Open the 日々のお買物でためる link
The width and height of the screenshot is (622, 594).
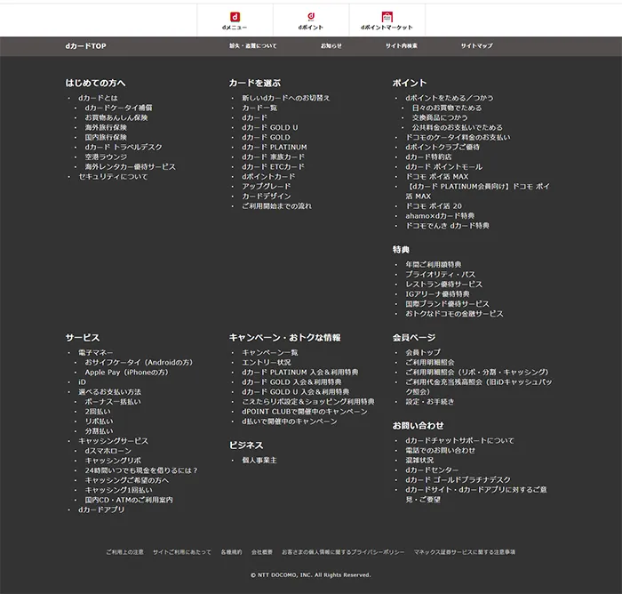pos(447,108)
